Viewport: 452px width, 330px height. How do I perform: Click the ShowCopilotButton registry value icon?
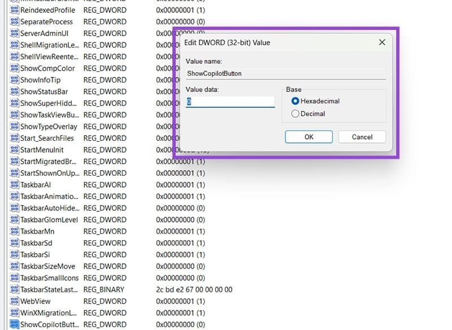[x=15, y=324]
